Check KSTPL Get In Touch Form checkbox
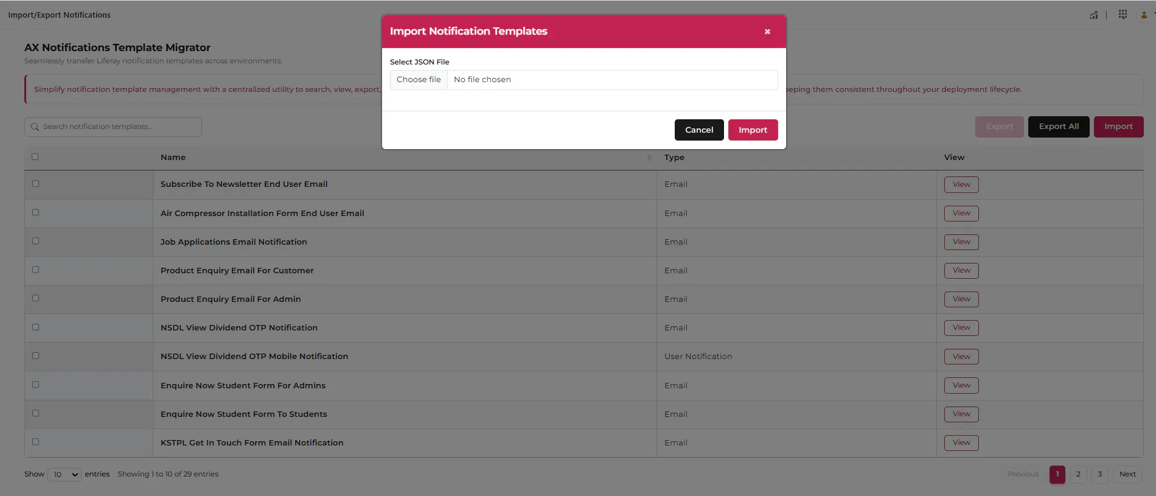Screen dimensions: 1156x496 35,442
